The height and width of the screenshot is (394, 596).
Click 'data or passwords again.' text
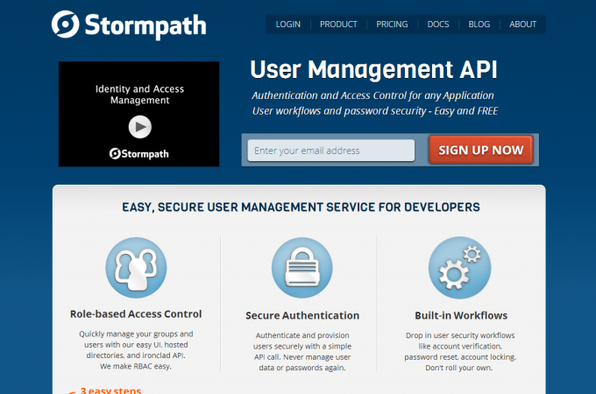click(302, 368)
